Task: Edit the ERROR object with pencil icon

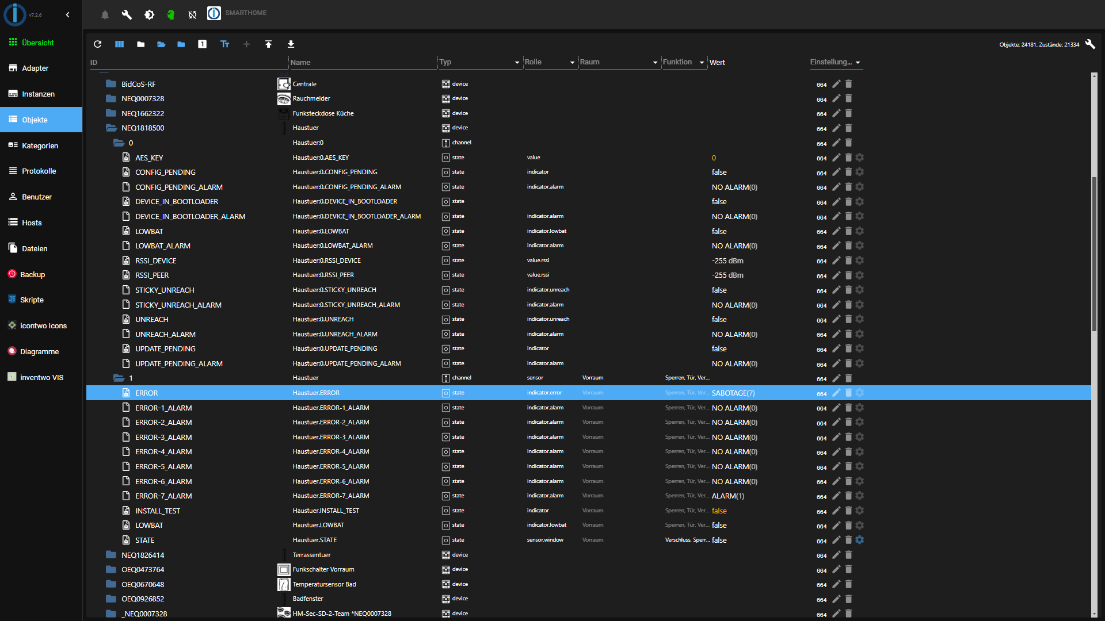Action: (x=836, y=393)
